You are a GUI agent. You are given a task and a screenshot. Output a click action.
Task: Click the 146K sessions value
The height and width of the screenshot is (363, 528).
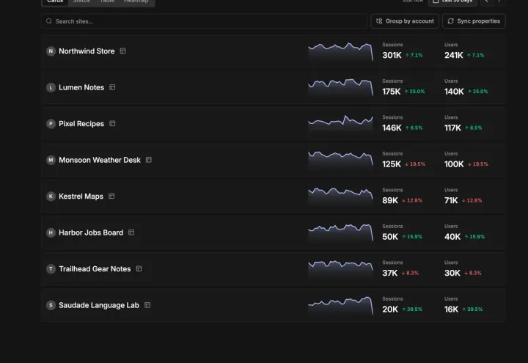tap(392, 128)
